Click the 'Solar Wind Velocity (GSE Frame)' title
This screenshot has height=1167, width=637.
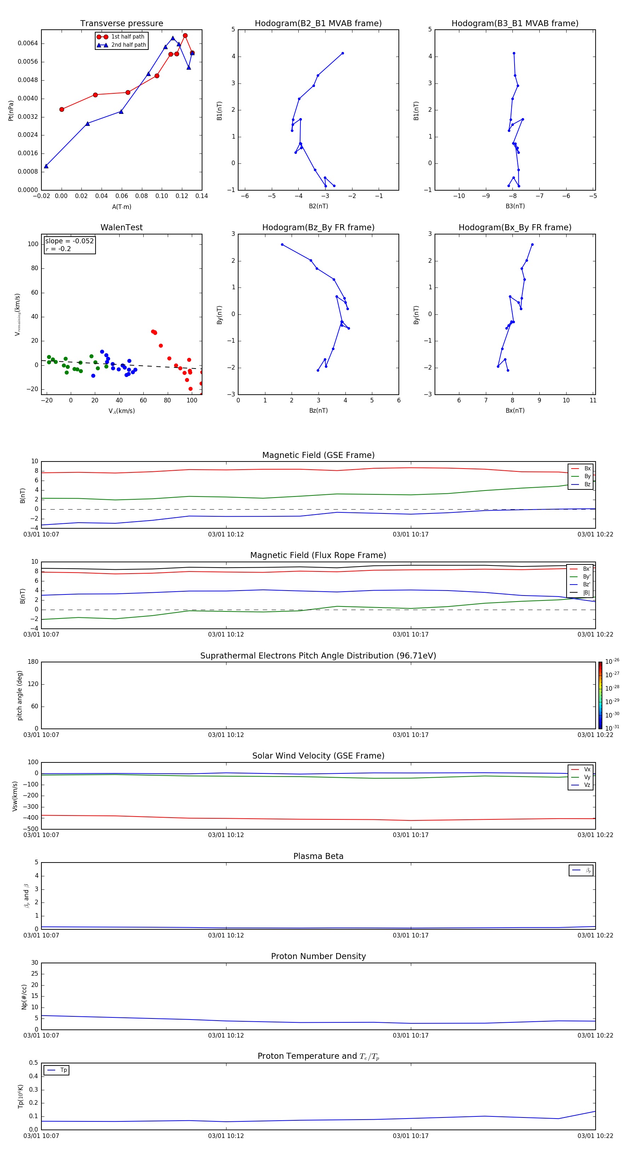click(318, 756)
